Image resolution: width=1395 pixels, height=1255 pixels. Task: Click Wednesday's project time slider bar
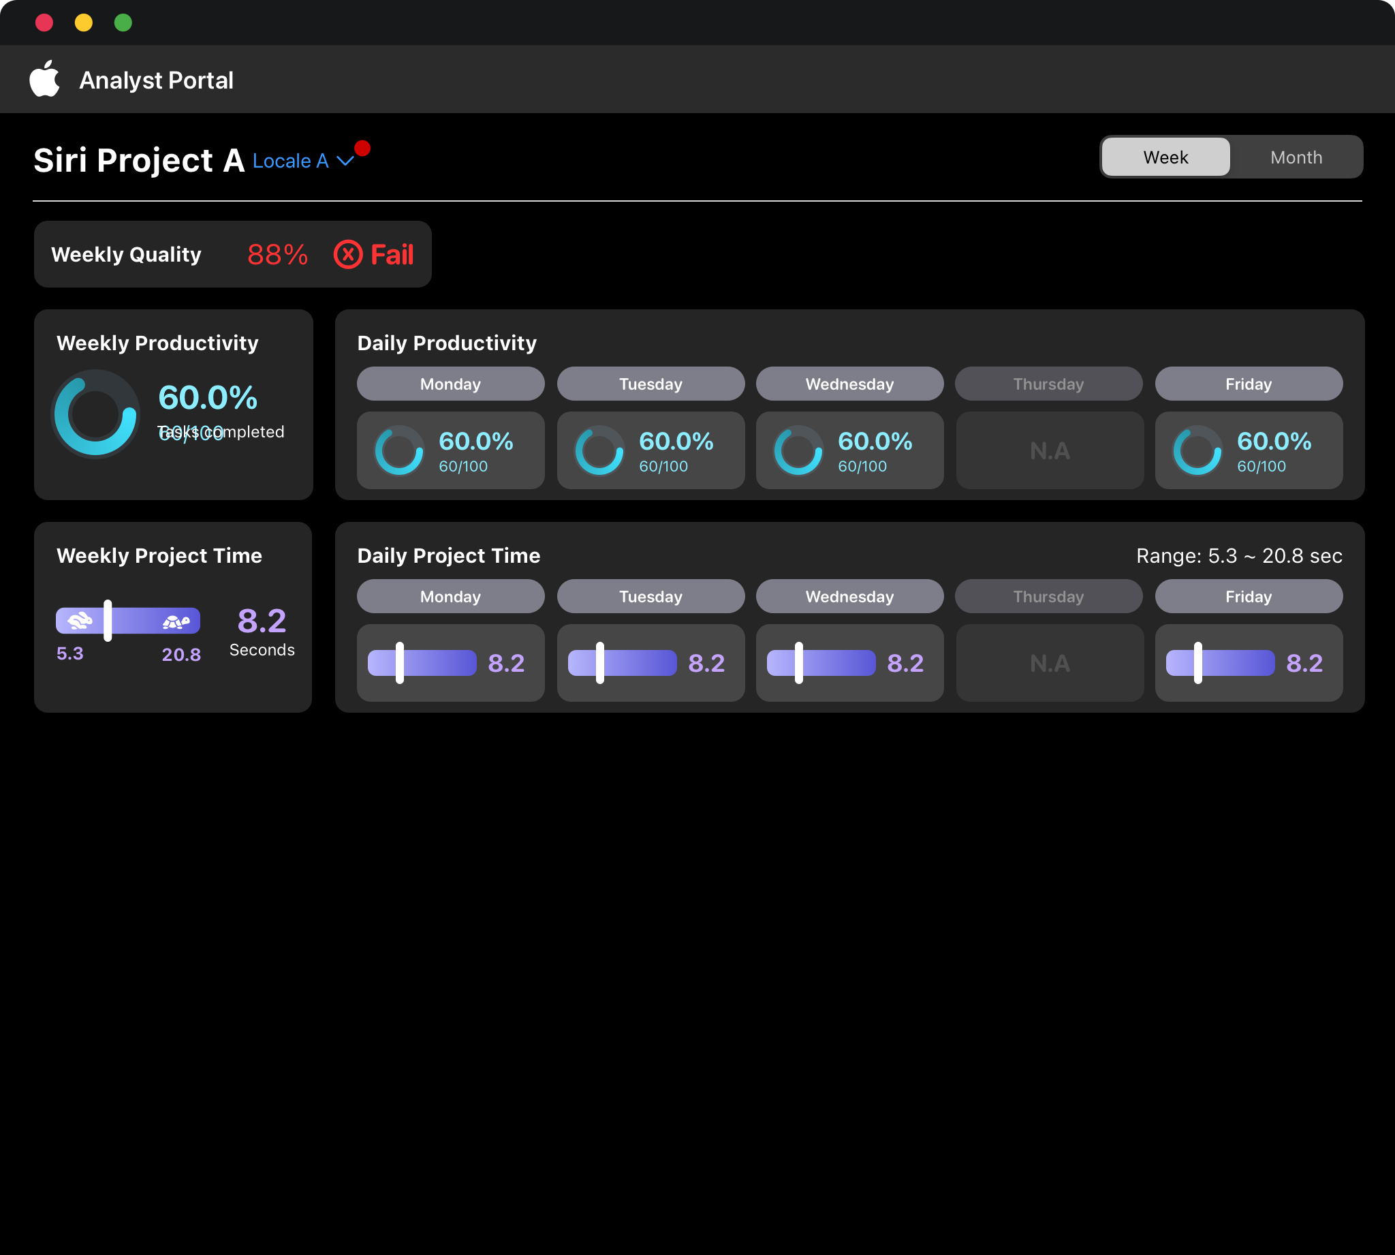pyautogui.click(x=821, y=663)
